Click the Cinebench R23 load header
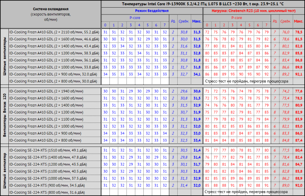 [254, 11]
